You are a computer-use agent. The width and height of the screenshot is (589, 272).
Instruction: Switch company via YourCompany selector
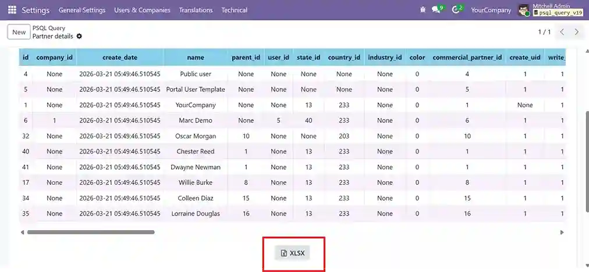click(x=491, y=10)
